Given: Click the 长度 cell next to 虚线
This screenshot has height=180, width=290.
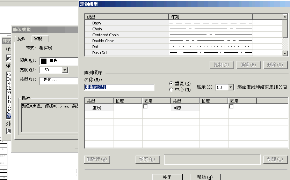Looking at the screenshot, I should tap(128, 108).
